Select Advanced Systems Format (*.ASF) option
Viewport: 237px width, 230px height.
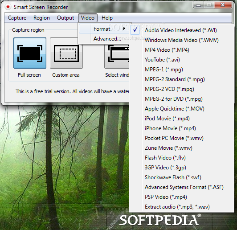point(181,187)
